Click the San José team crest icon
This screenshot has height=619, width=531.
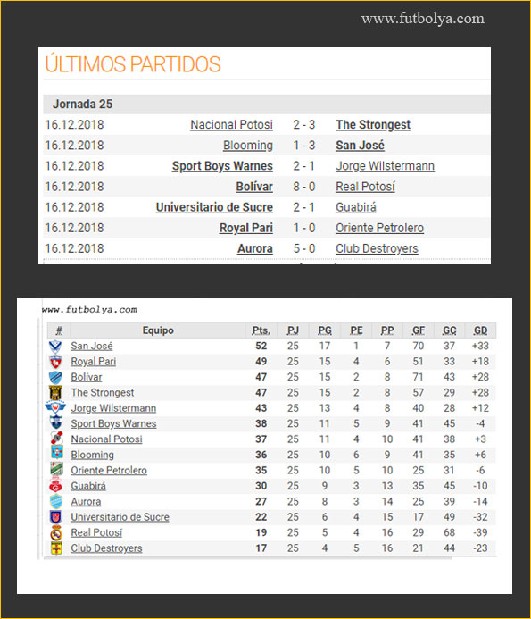click(x=55, y=347)
